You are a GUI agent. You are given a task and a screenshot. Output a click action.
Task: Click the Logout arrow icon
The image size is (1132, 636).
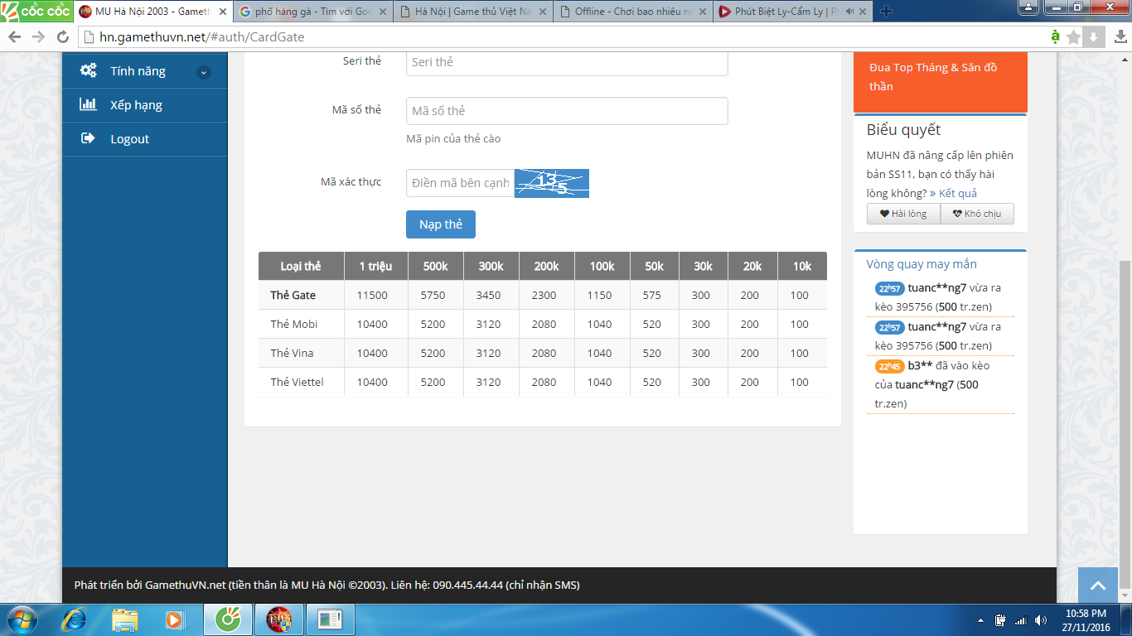click(x=88, y=138)
